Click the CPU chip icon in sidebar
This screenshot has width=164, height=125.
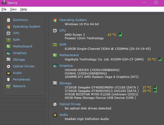pos(8,33)
